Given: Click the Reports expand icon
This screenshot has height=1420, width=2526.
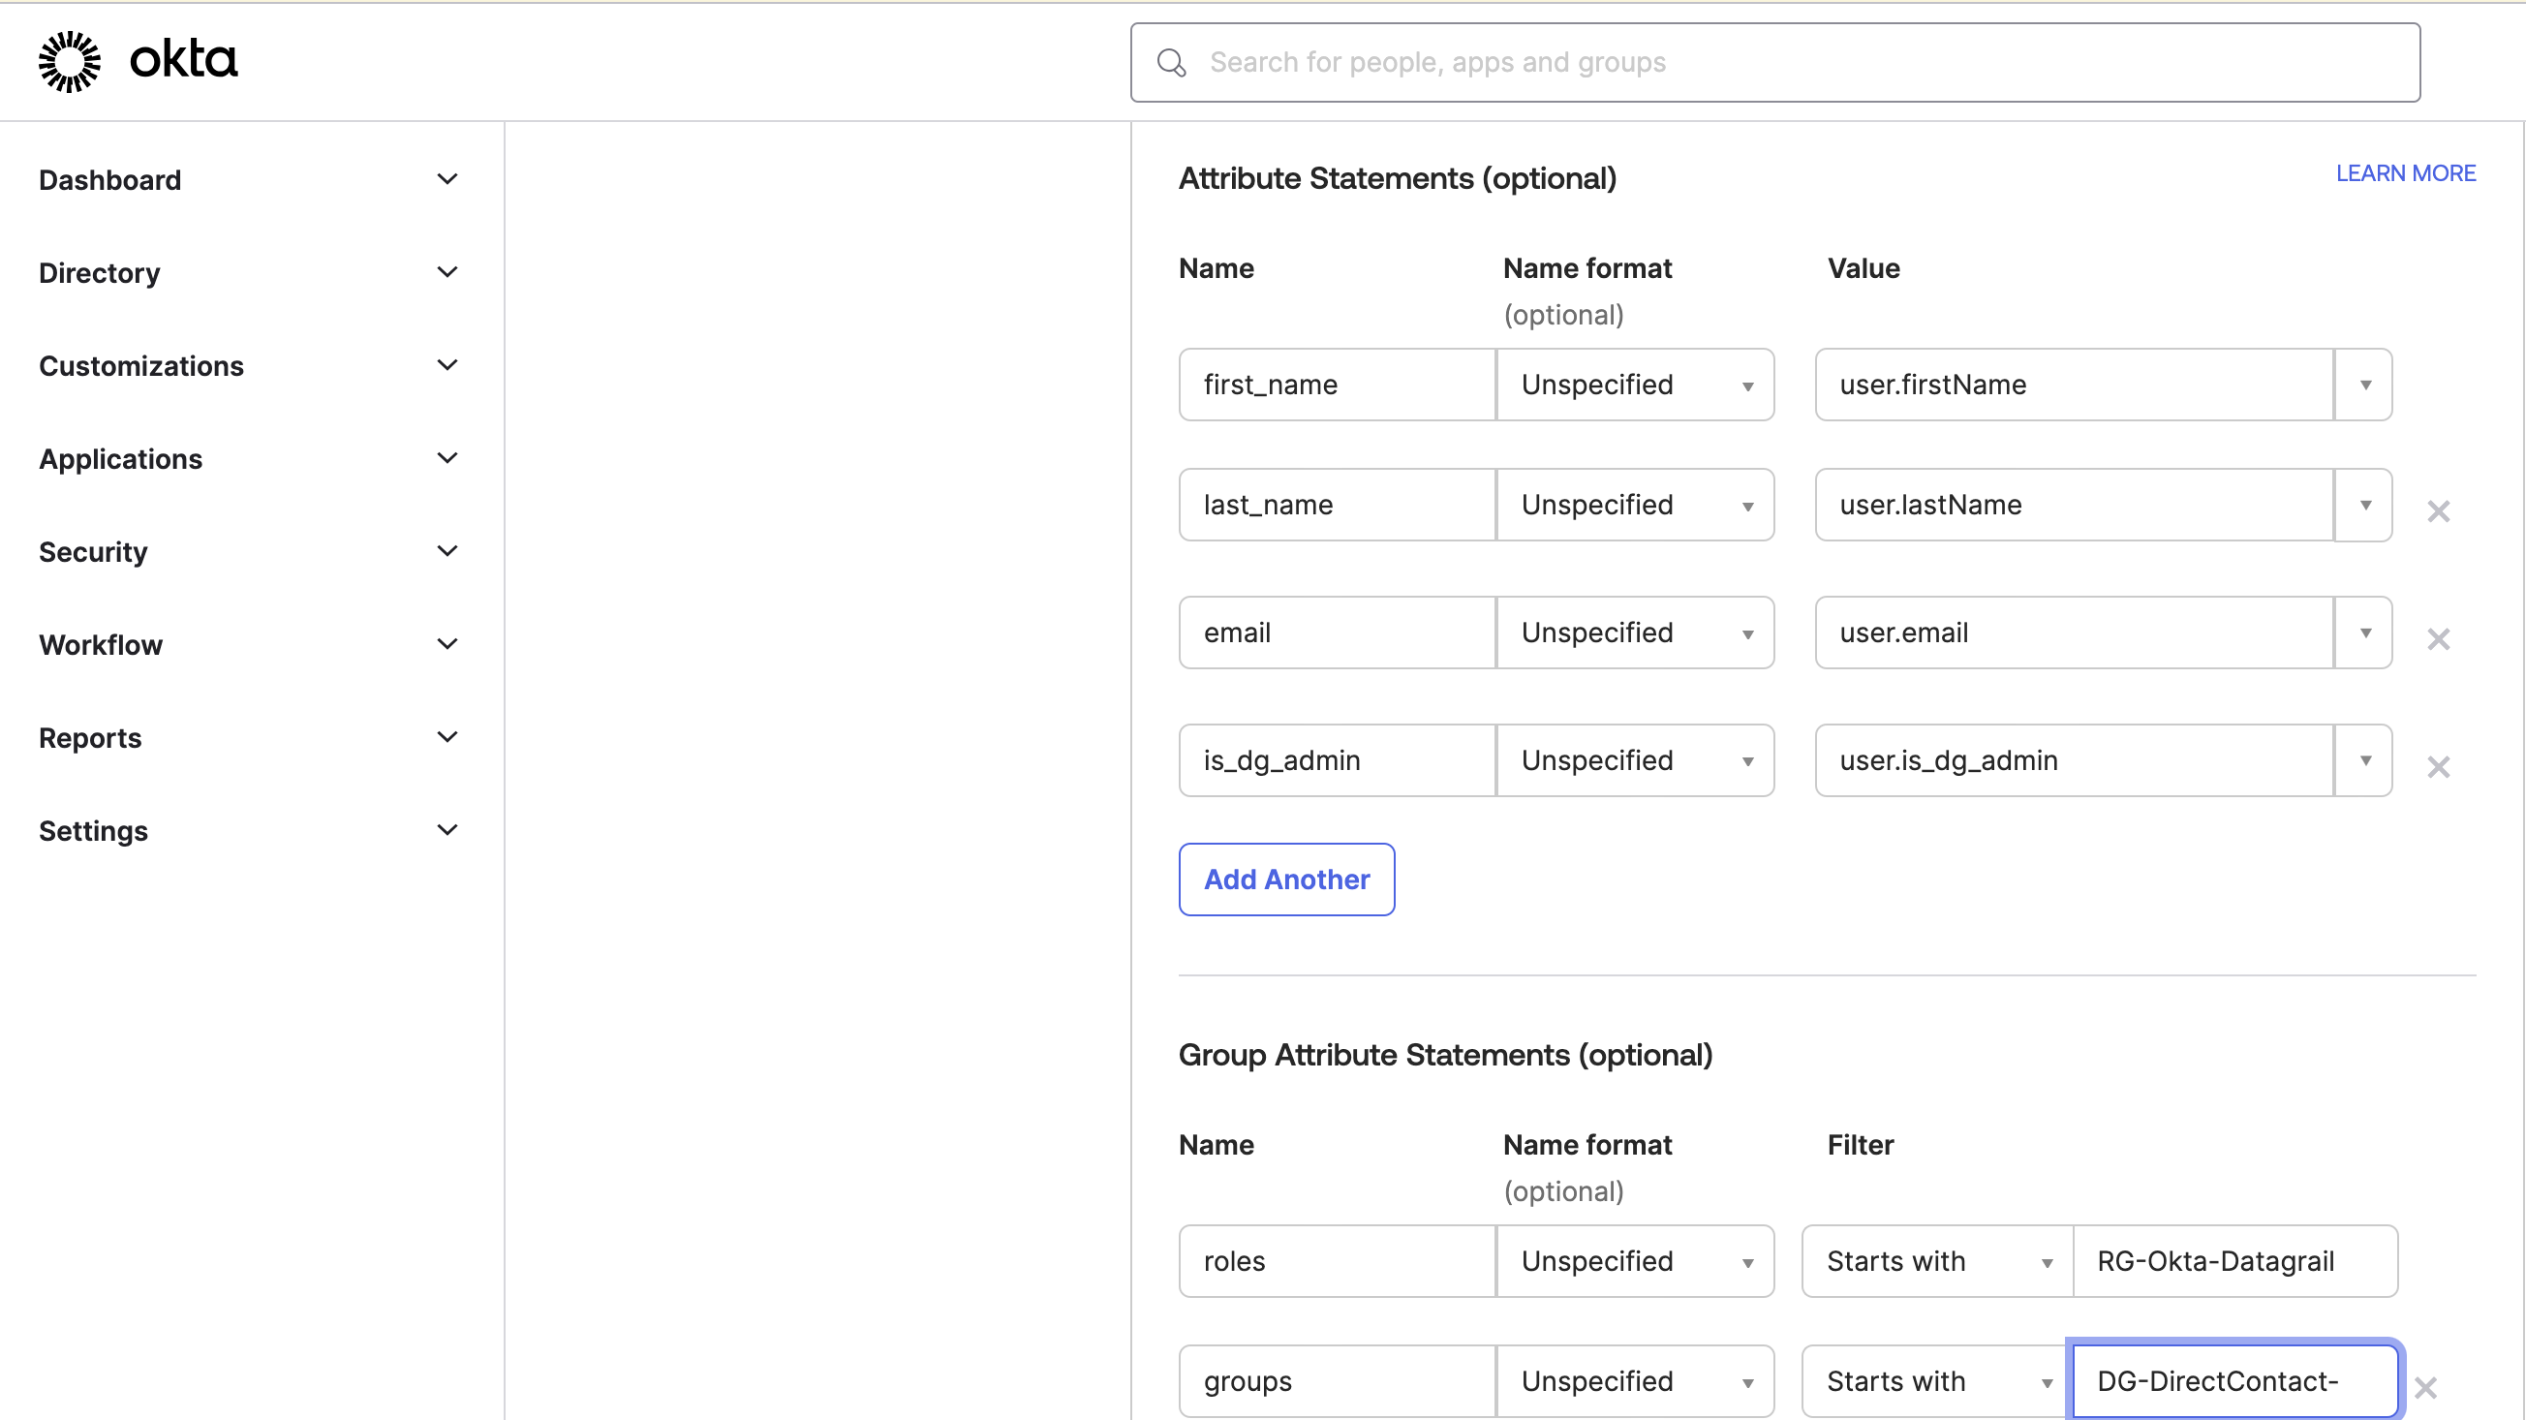Looking at the screenshot, I should [x=447, y=738].
